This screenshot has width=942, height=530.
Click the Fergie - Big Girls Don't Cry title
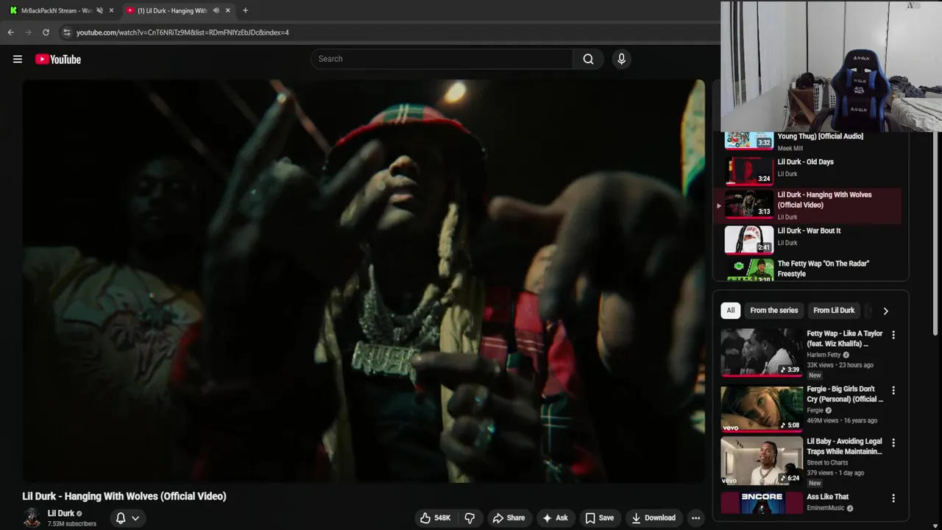point(844,394)
